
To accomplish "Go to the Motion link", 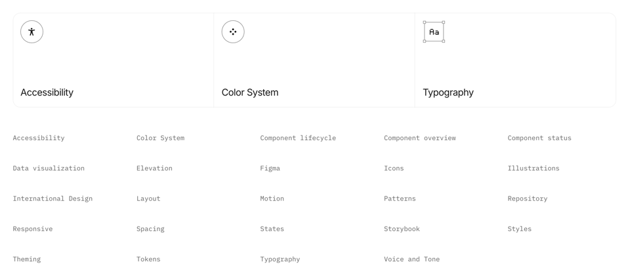I will 272,198.
